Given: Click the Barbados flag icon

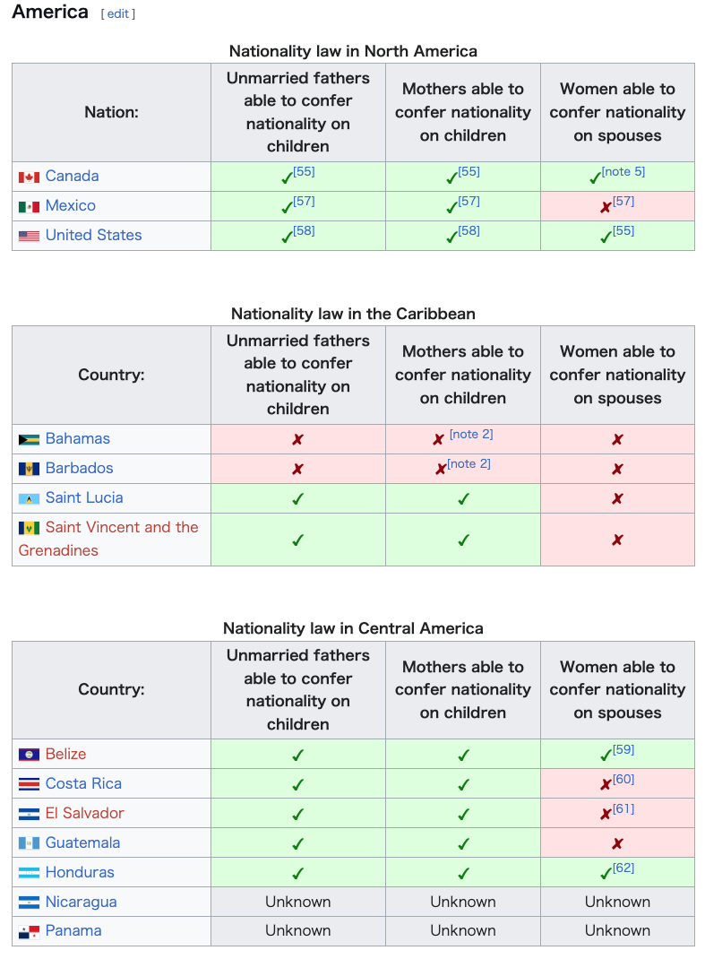Looking at the screenshot, I should [29, 469].
